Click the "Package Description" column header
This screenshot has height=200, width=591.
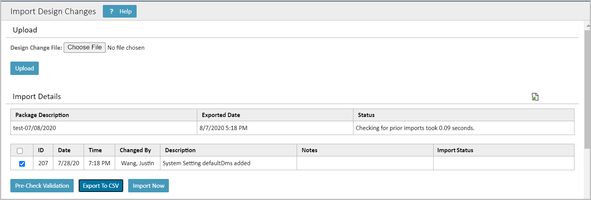(x=104, y=115)
